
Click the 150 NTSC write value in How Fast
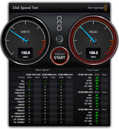point(97,81)
